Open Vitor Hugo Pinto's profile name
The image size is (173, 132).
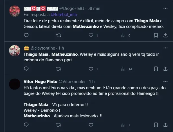(x=40, y=82)
